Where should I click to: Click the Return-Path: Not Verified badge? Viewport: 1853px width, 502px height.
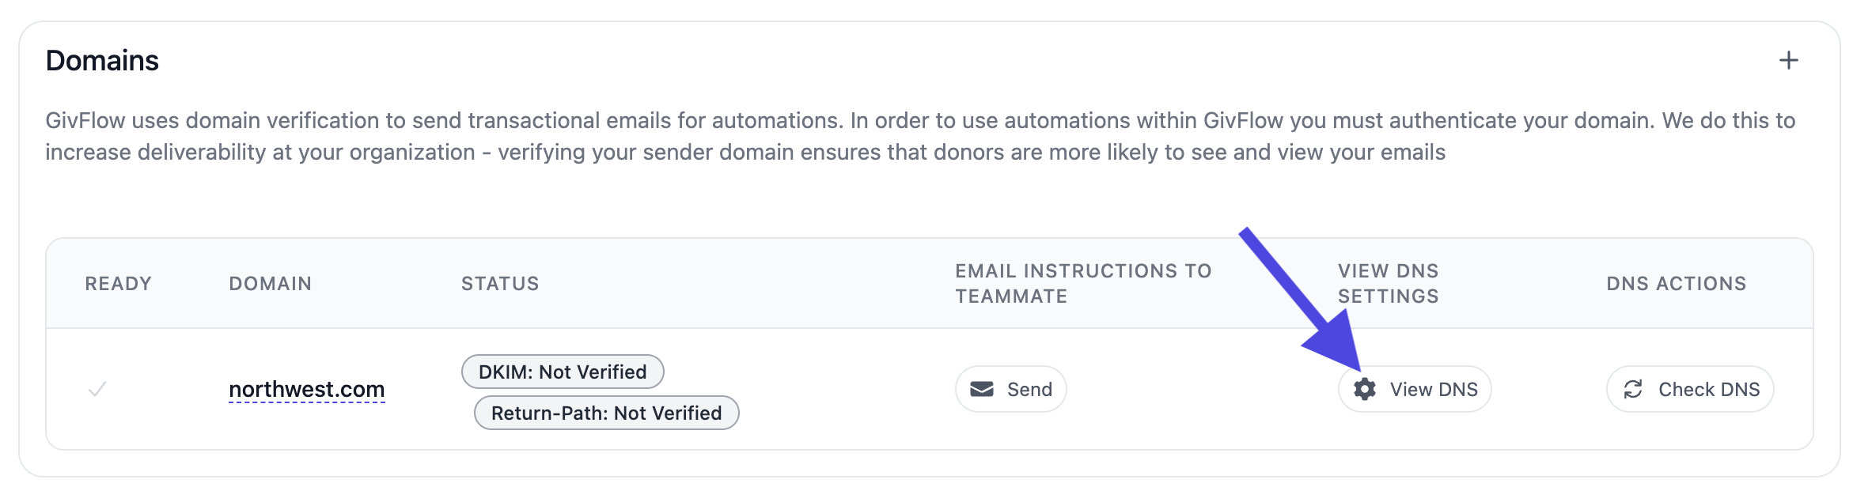click(x=606, y=413)
